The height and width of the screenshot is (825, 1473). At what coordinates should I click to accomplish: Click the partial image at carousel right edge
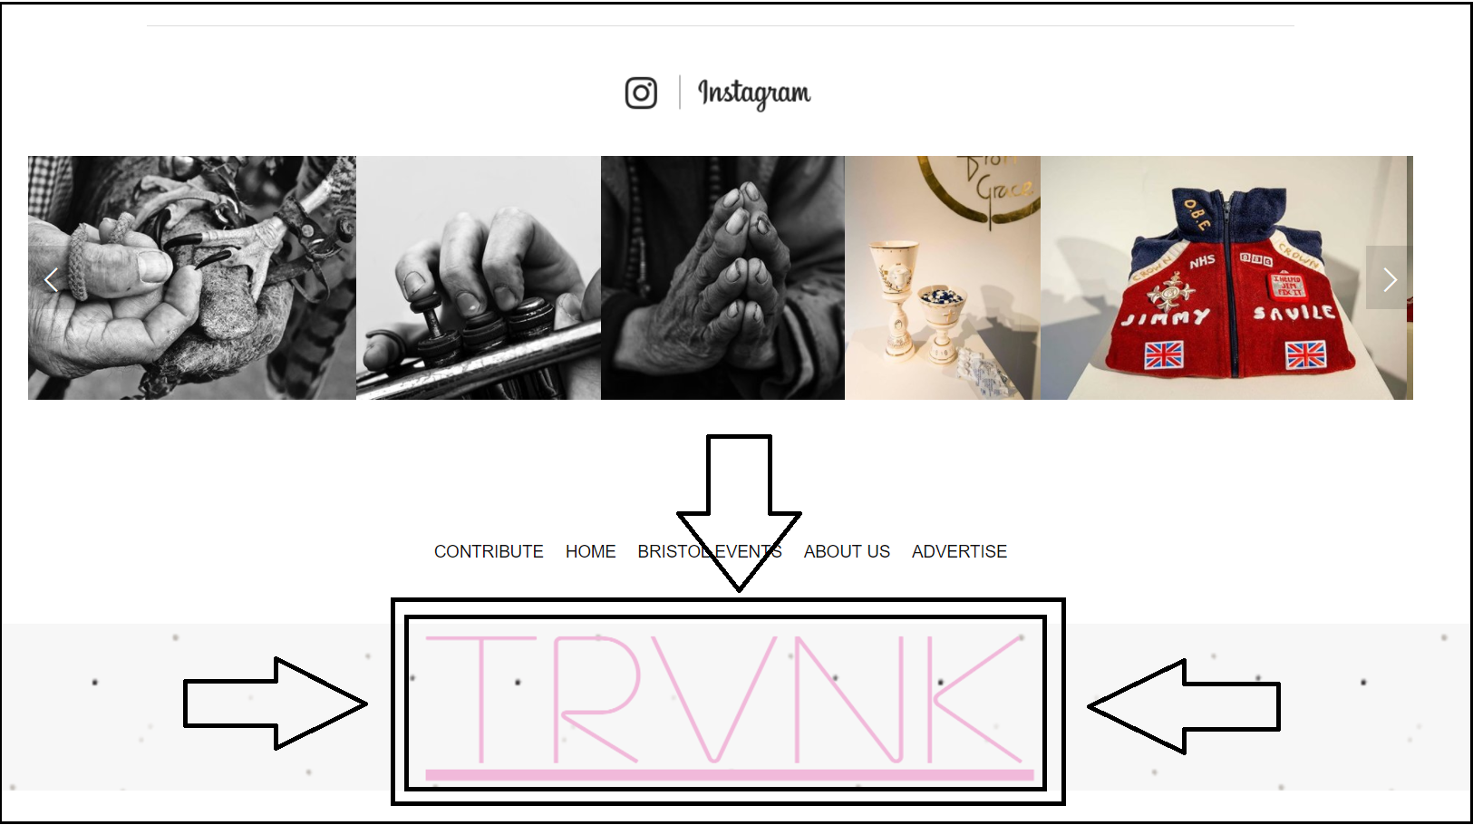point(1410,277)
